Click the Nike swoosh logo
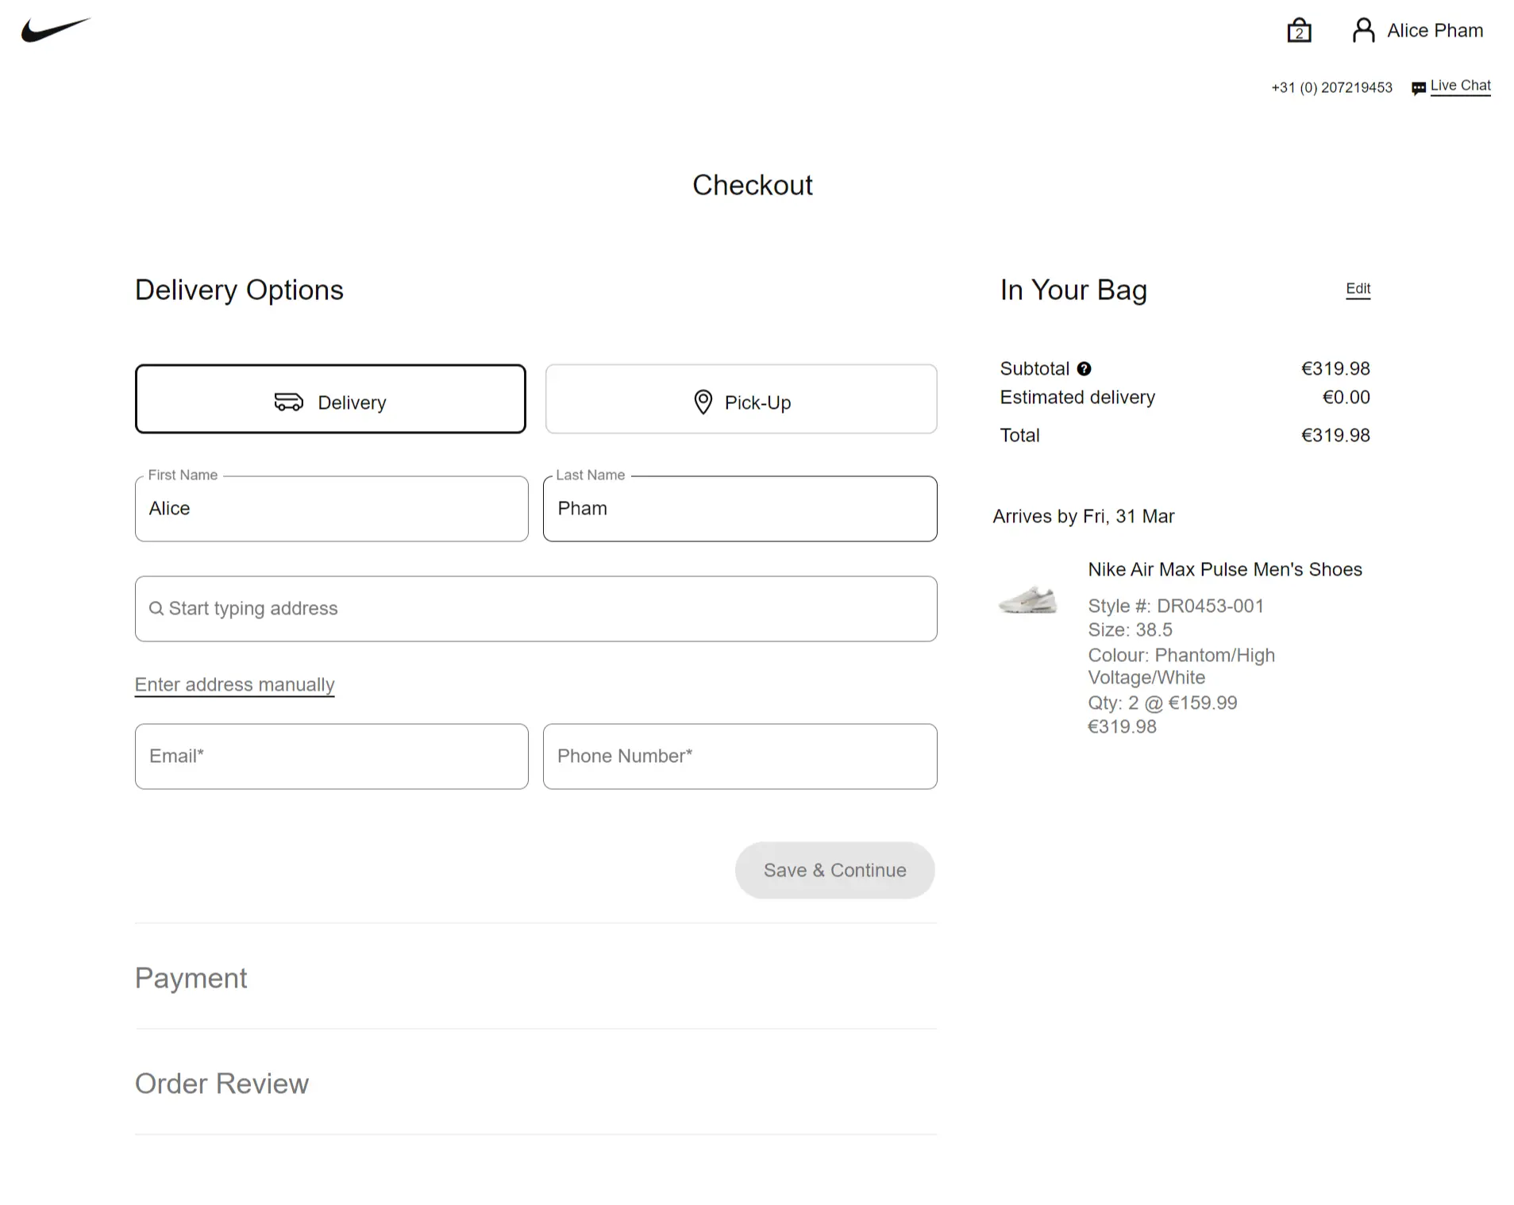This screenshot has height=1205, width=1514. point(56,30)
